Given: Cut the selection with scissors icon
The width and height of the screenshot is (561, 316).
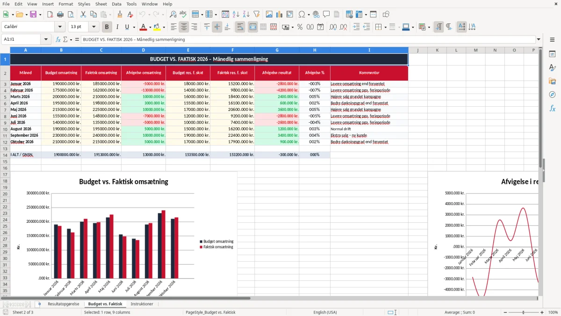Looking at the screenshot, I should [x=83, y=15].
